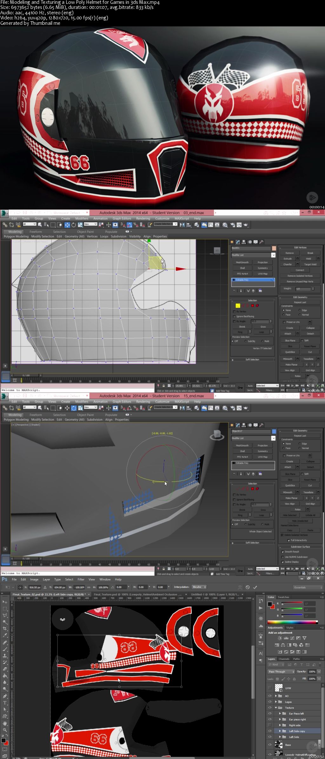Screen dimensions: 325x759
Task: Select Left Side copy layer in Photoshop
Action: tap(297, 731)
